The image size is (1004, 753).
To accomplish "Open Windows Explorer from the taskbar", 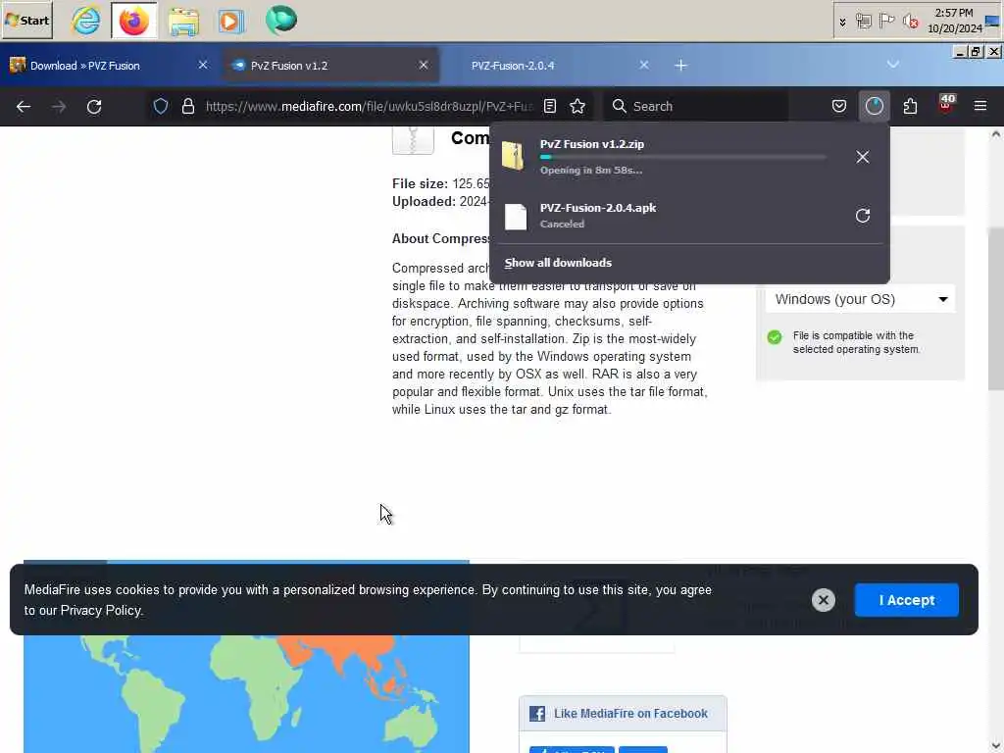I will coord(183,20).
